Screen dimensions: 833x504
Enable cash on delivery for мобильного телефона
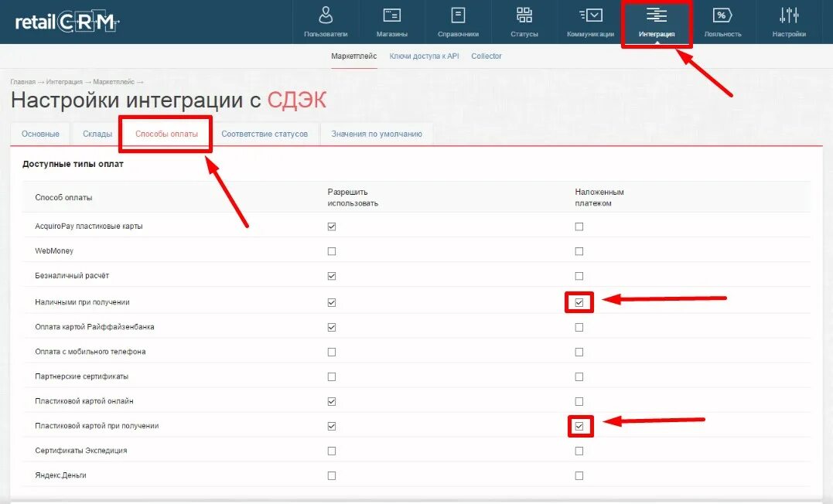tap(579, 352)
